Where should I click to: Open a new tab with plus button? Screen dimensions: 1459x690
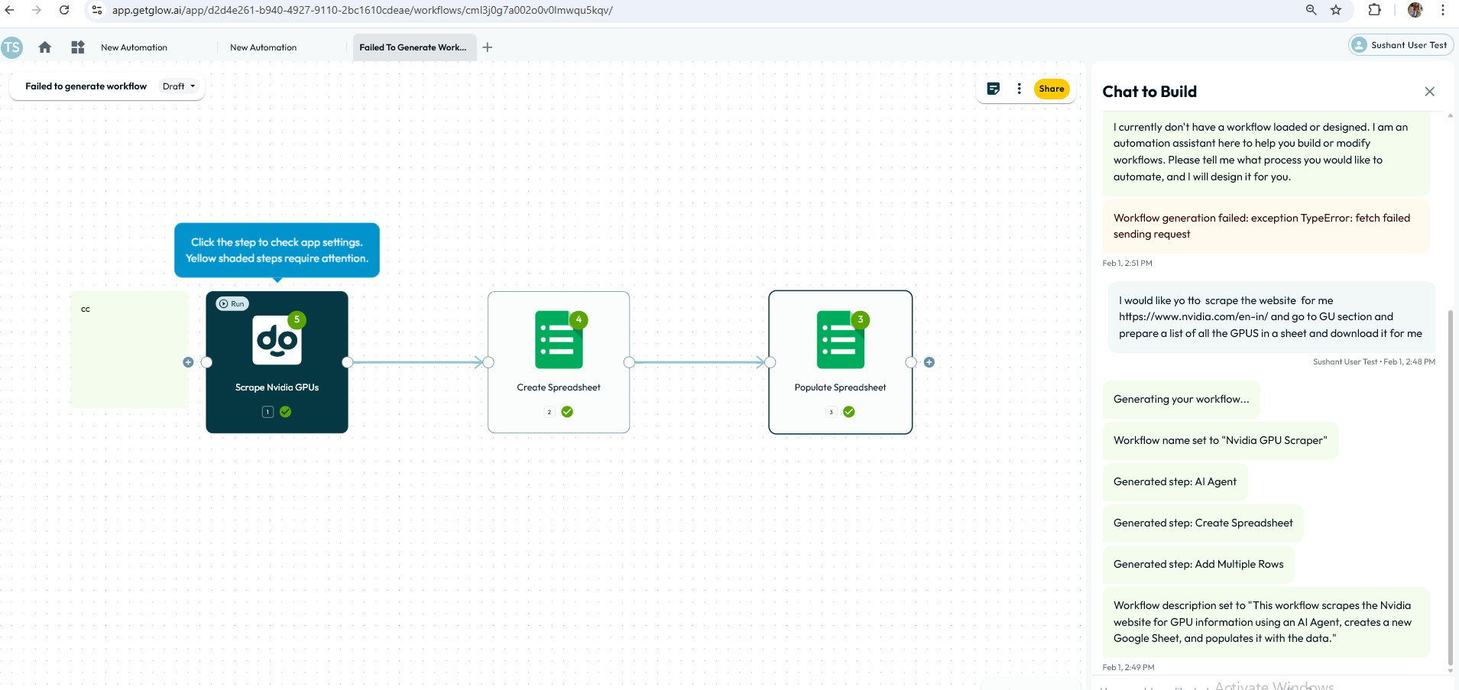tap(488, 47)
